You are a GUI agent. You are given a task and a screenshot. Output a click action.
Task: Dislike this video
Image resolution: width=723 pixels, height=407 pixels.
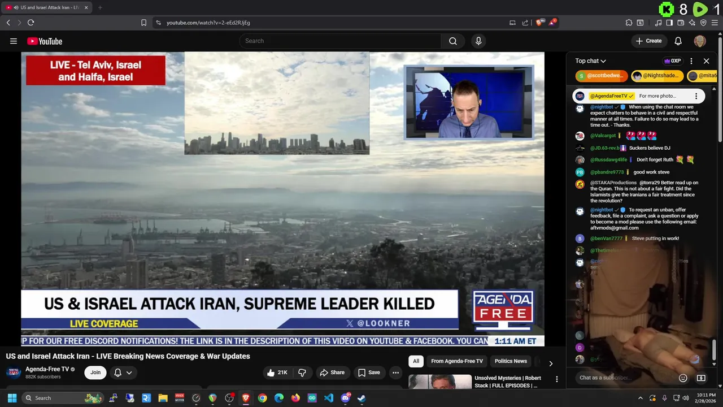[x=302, y=373]
